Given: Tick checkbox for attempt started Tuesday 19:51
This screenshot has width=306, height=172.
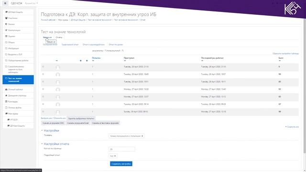Looking at the screenshot, I should coord(43,82).
